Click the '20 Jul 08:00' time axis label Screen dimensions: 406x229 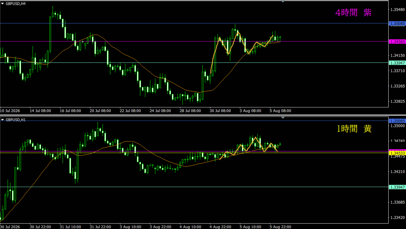coord(100,111)
